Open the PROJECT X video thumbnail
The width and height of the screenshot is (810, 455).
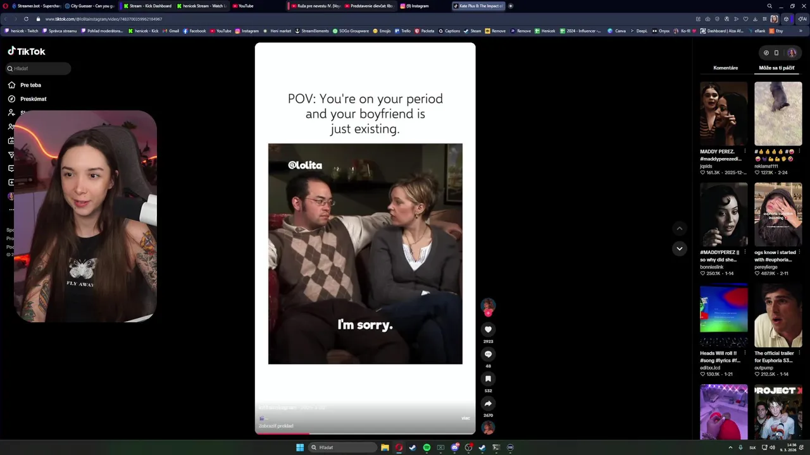pyautogui.click(x=778, y=412)
